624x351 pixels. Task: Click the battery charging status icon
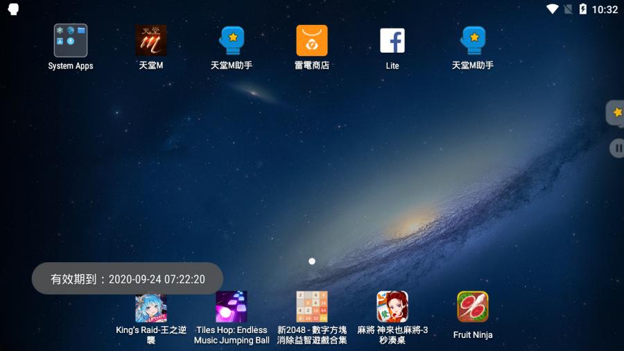(x=583, y=9)
